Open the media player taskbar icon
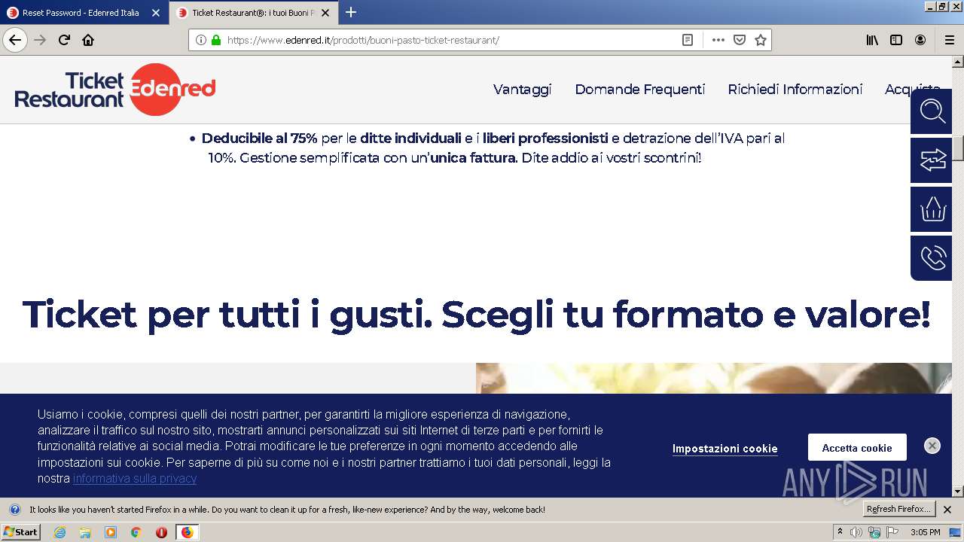Viewport: 964px width, 542px height. click(111, 532)
